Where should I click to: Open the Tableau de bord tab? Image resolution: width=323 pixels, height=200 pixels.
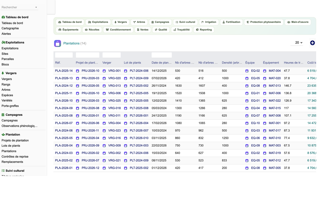point(70,22)
